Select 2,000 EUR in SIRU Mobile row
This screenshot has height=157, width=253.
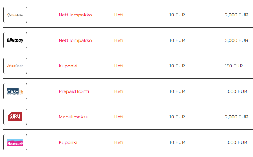237,117
